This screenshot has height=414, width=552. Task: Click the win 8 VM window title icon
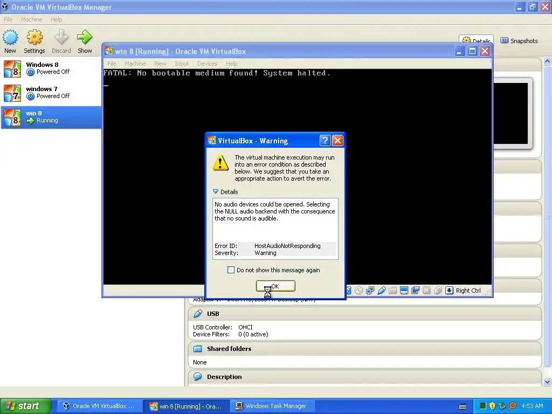point(109,51)
